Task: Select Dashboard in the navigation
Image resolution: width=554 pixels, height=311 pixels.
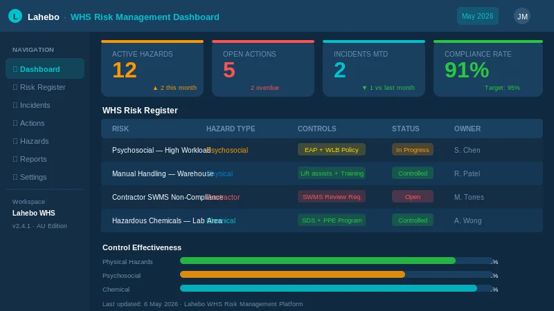Action: (x=45, y=68)
